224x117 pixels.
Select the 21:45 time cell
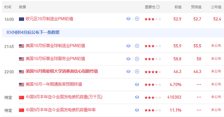(x=9, y=46)
